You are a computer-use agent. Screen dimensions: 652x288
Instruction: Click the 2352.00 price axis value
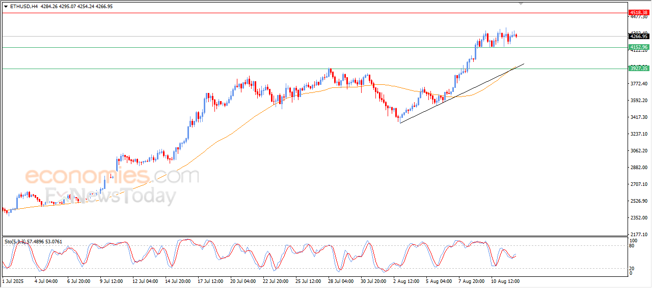tap(639, 218)
